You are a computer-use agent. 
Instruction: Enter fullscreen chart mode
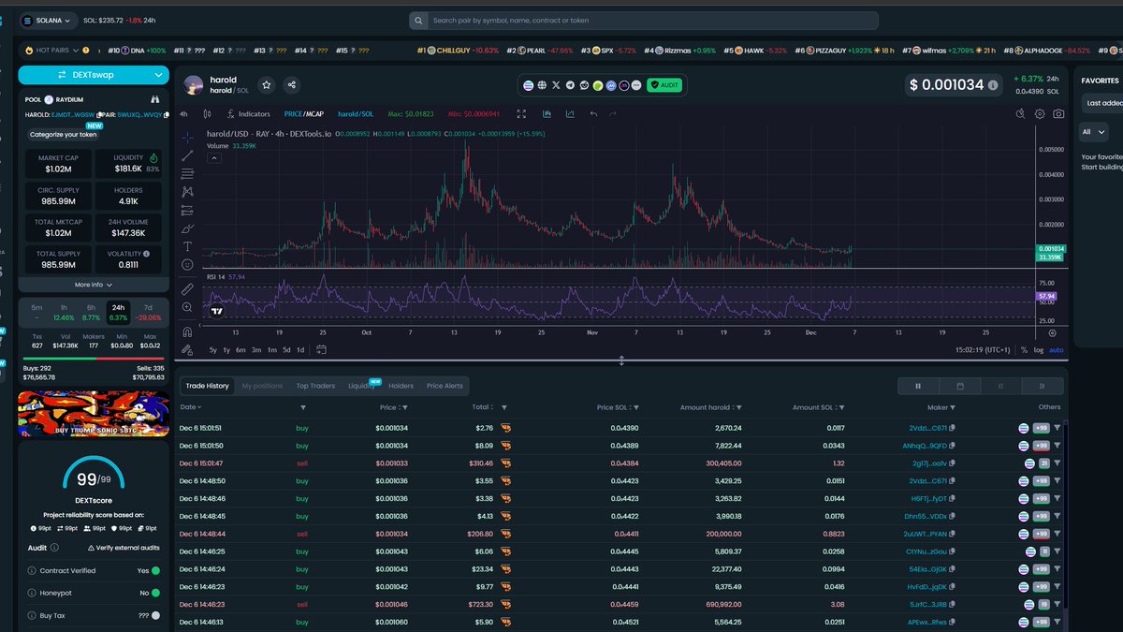[522, 114]
